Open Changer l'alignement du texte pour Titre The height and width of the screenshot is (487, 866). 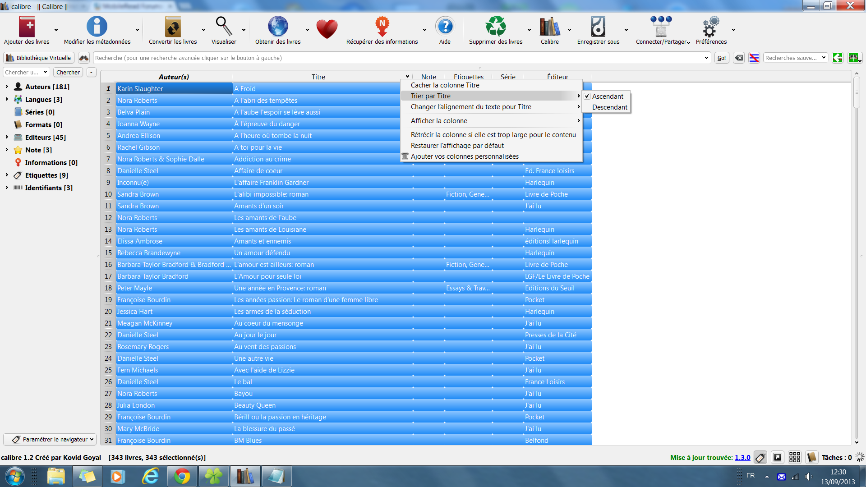click(x=492, y=107)
